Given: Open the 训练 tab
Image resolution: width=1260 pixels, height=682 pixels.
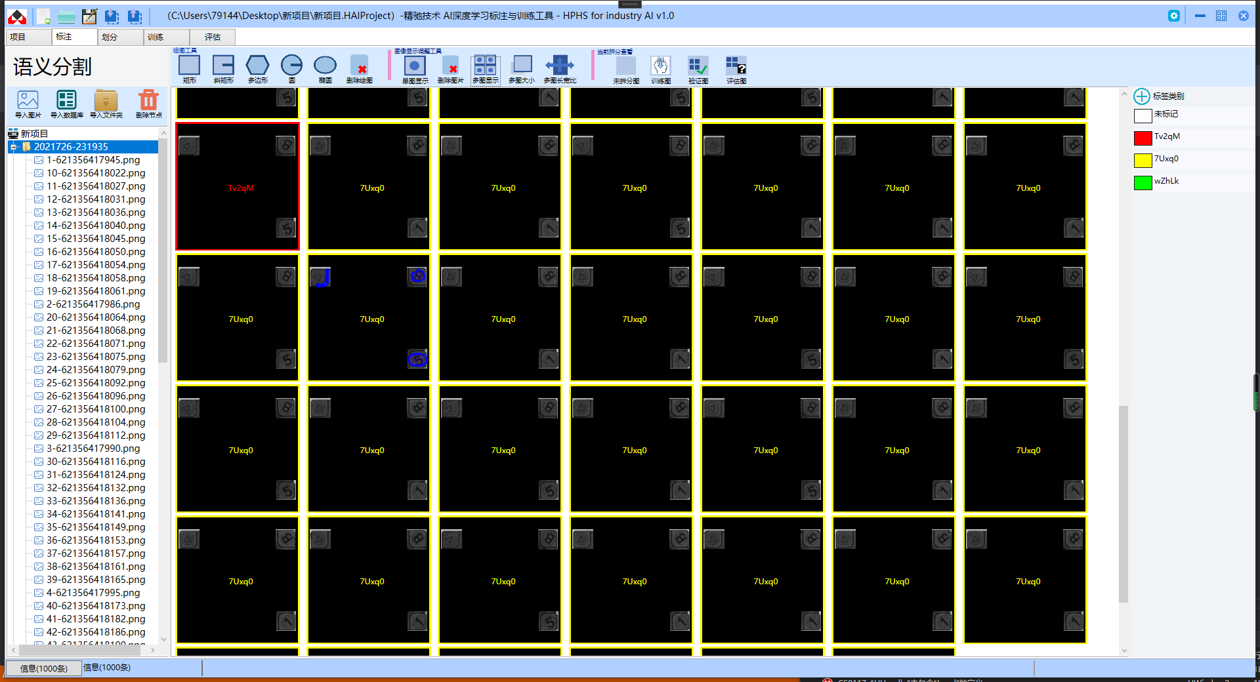Looking at the screenshot, I should (x=166, y=37).
